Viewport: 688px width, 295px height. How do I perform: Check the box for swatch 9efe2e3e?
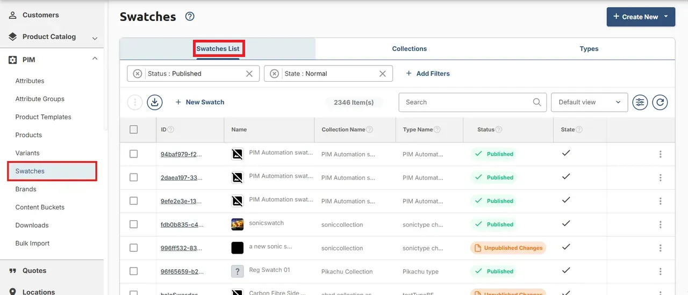point(134,201)
